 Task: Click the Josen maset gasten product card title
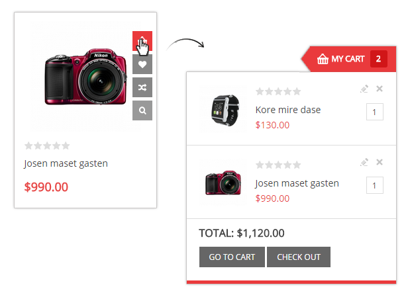pyautogui.click(x=66, y=163)
